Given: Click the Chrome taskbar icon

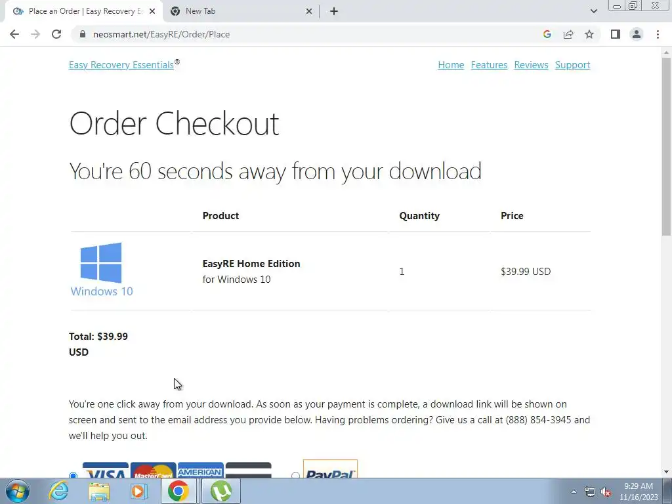Looking at the screenshot, I should coord(178,491).
